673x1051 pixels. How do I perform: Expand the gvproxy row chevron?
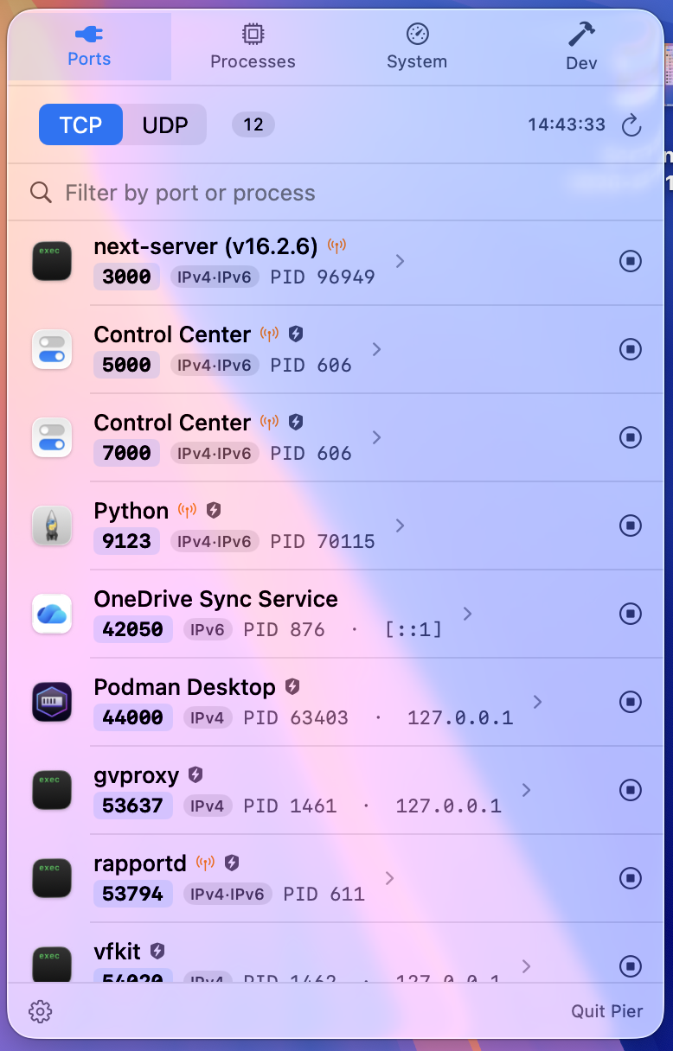click(526, 790)
